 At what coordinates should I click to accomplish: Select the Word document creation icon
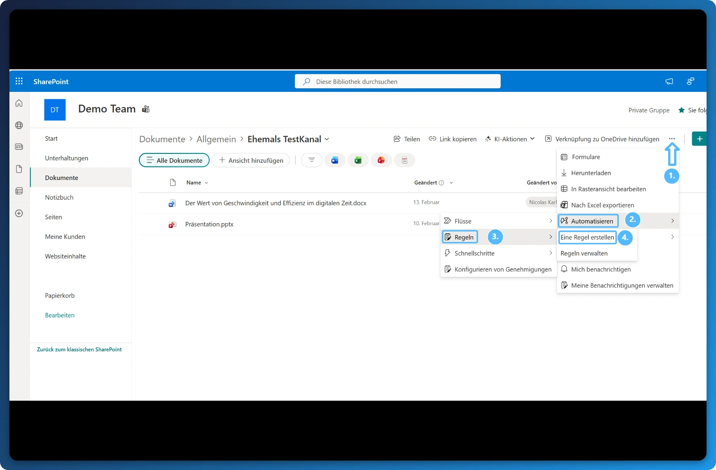tap(335, 160)
